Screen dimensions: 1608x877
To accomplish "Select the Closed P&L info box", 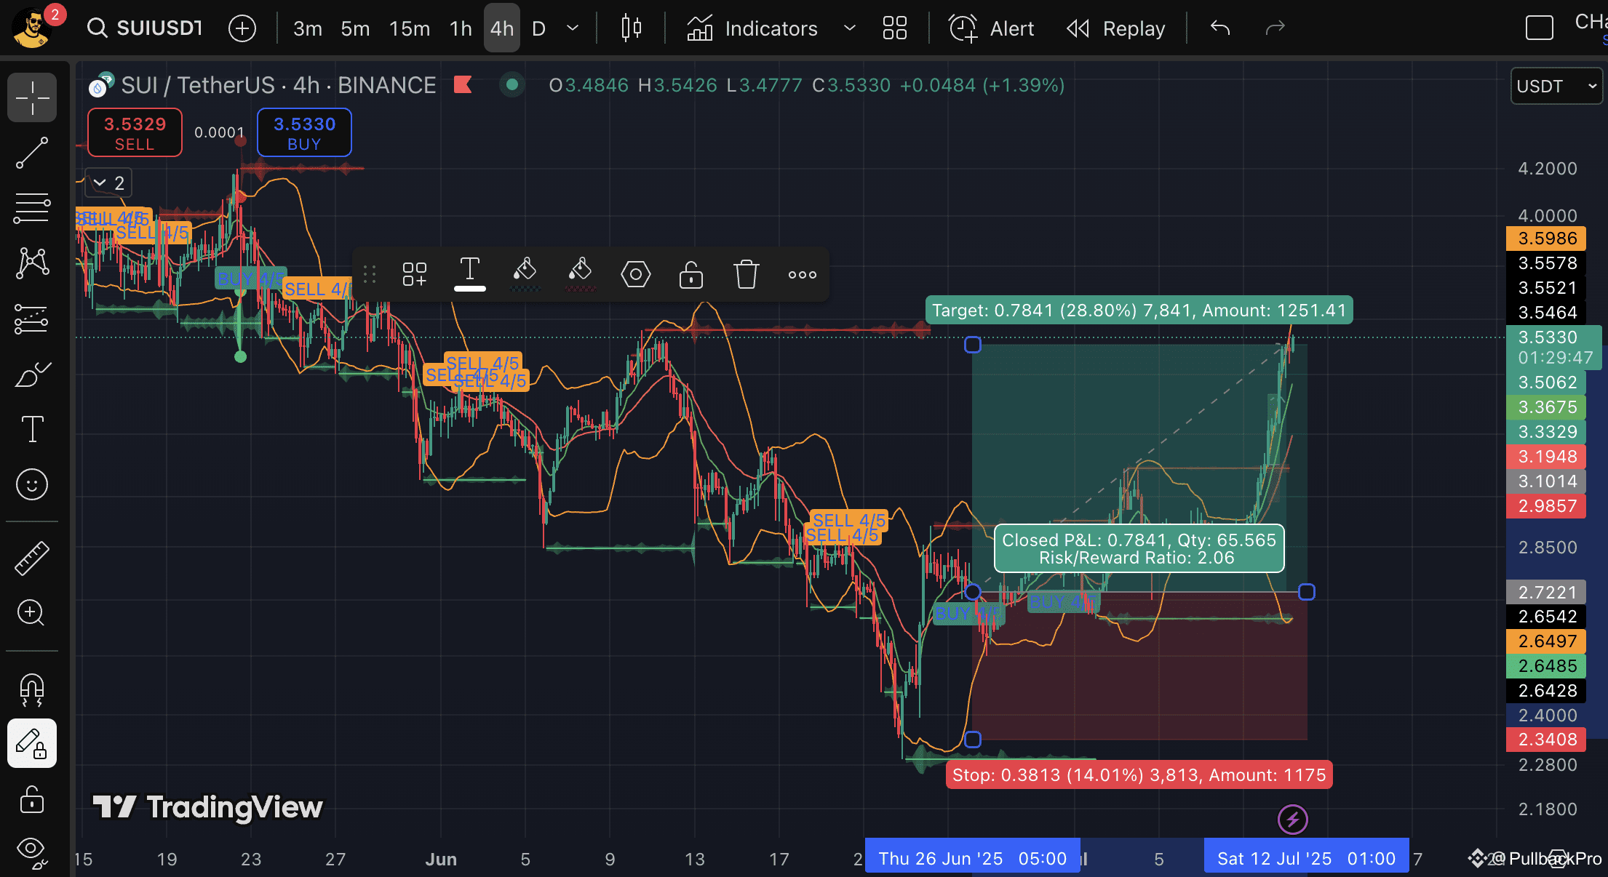I will [1139, 549].
